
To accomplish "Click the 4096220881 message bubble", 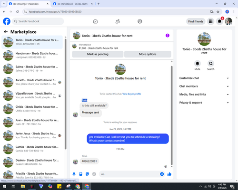I will [x=89, y=161].
